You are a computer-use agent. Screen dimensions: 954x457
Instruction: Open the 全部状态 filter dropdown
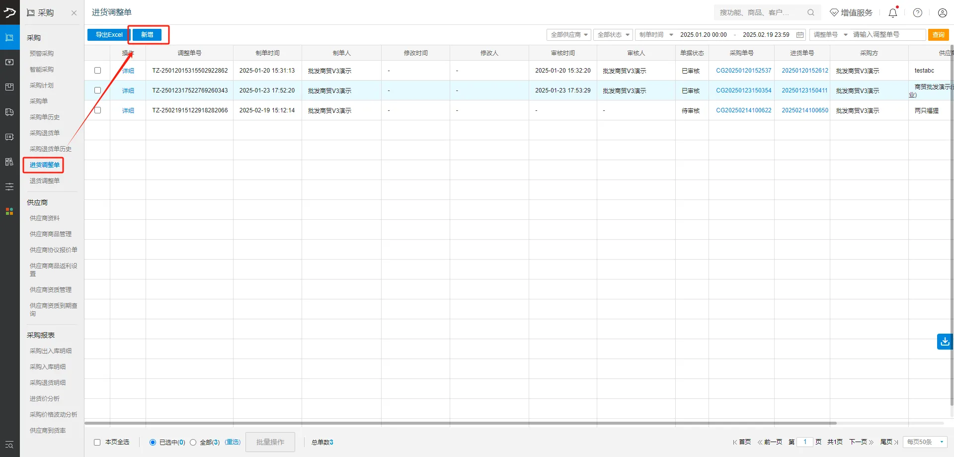[x=613, y=35]
